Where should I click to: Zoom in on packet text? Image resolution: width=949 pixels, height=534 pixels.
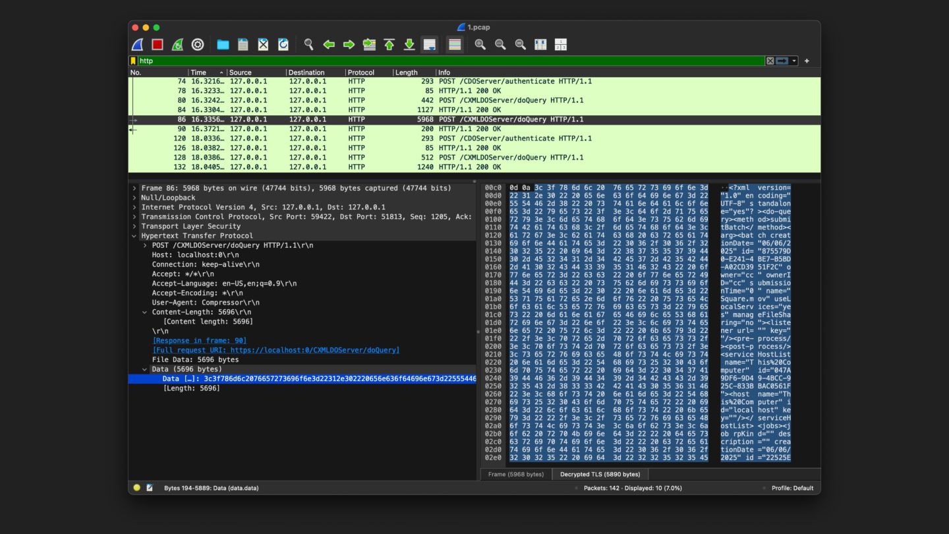coord(480,44)
